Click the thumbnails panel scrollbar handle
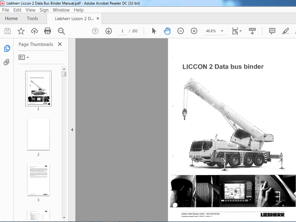 tap(64, 74)
